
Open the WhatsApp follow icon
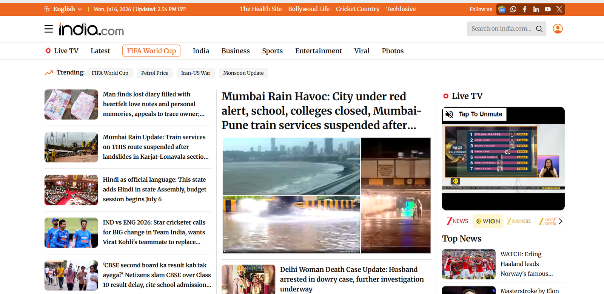pyautogui.click(x=513, y=9)
